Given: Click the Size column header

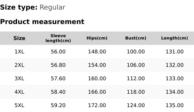Looking at the screenshot, I should coord(19,38).
